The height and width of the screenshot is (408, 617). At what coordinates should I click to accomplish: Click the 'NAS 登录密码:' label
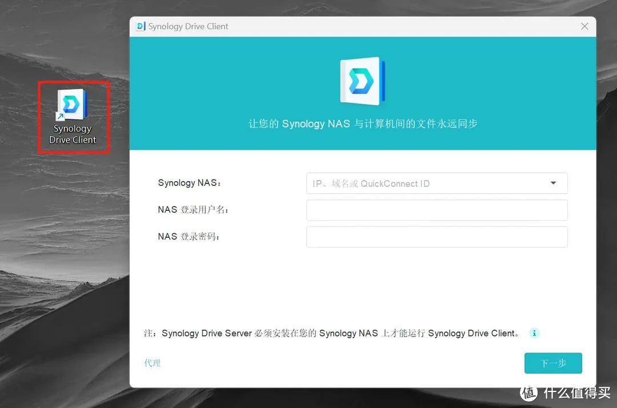tap(189, 237)
